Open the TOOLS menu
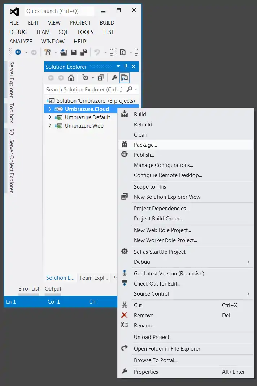257x386 pixels. tap(85, 32)
